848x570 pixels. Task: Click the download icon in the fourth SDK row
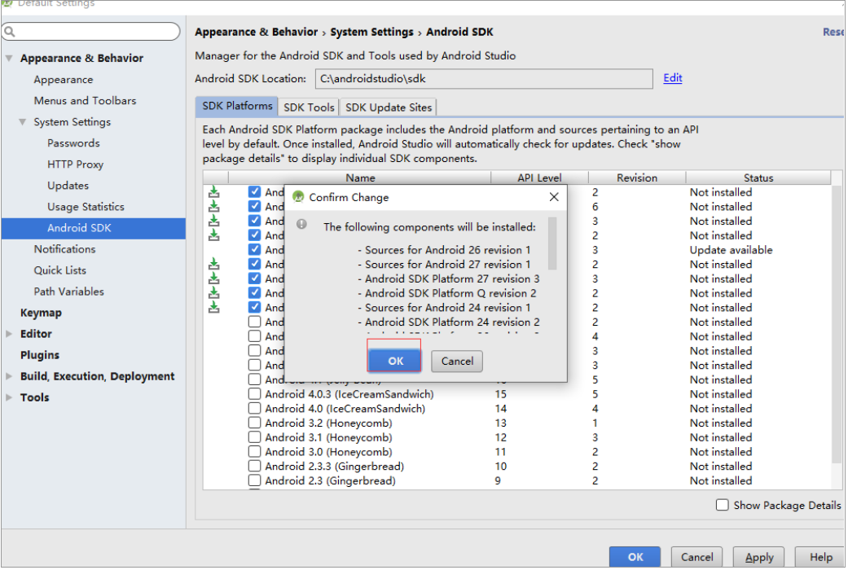(x=214, y=235)
